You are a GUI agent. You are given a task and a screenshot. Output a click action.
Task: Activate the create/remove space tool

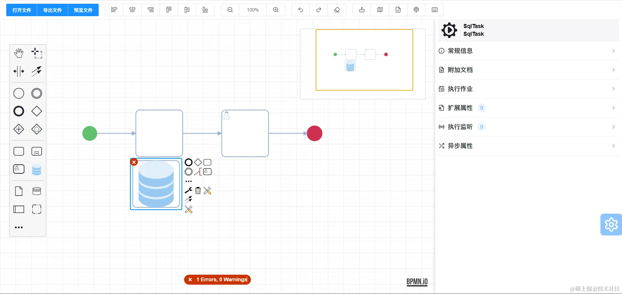coord(19,71)
